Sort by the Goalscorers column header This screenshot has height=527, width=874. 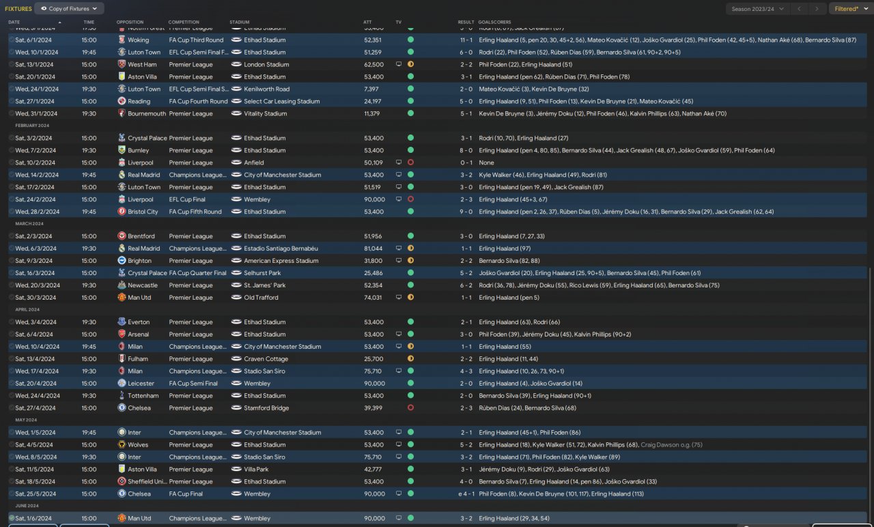pyautogui.click(x=494, y=23)
